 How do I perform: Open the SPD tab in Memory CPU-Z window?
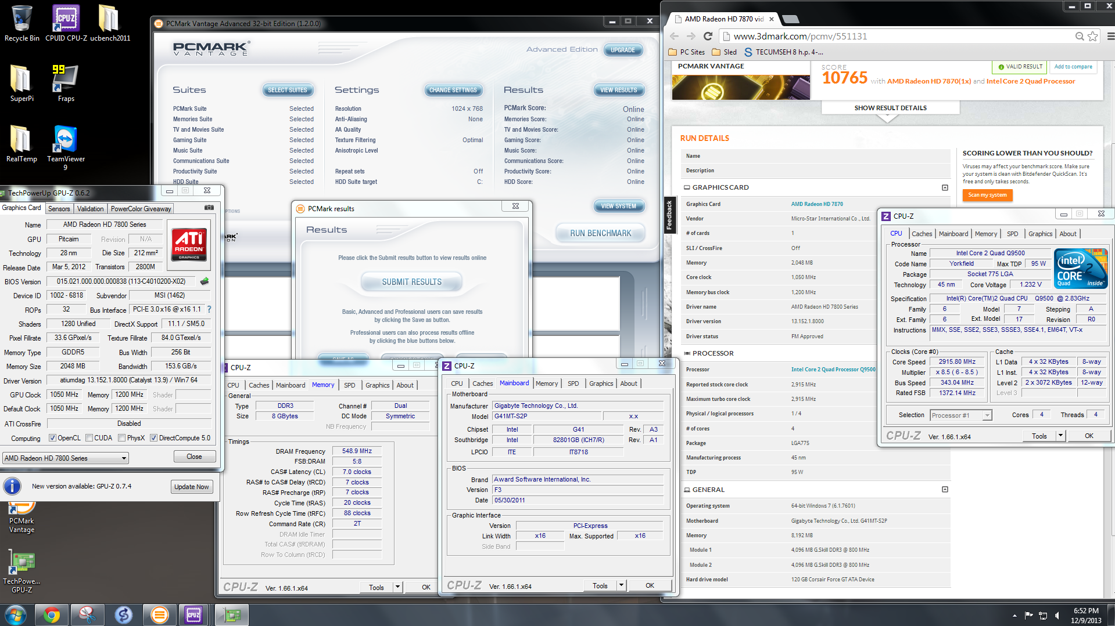[x=349, y=385]
